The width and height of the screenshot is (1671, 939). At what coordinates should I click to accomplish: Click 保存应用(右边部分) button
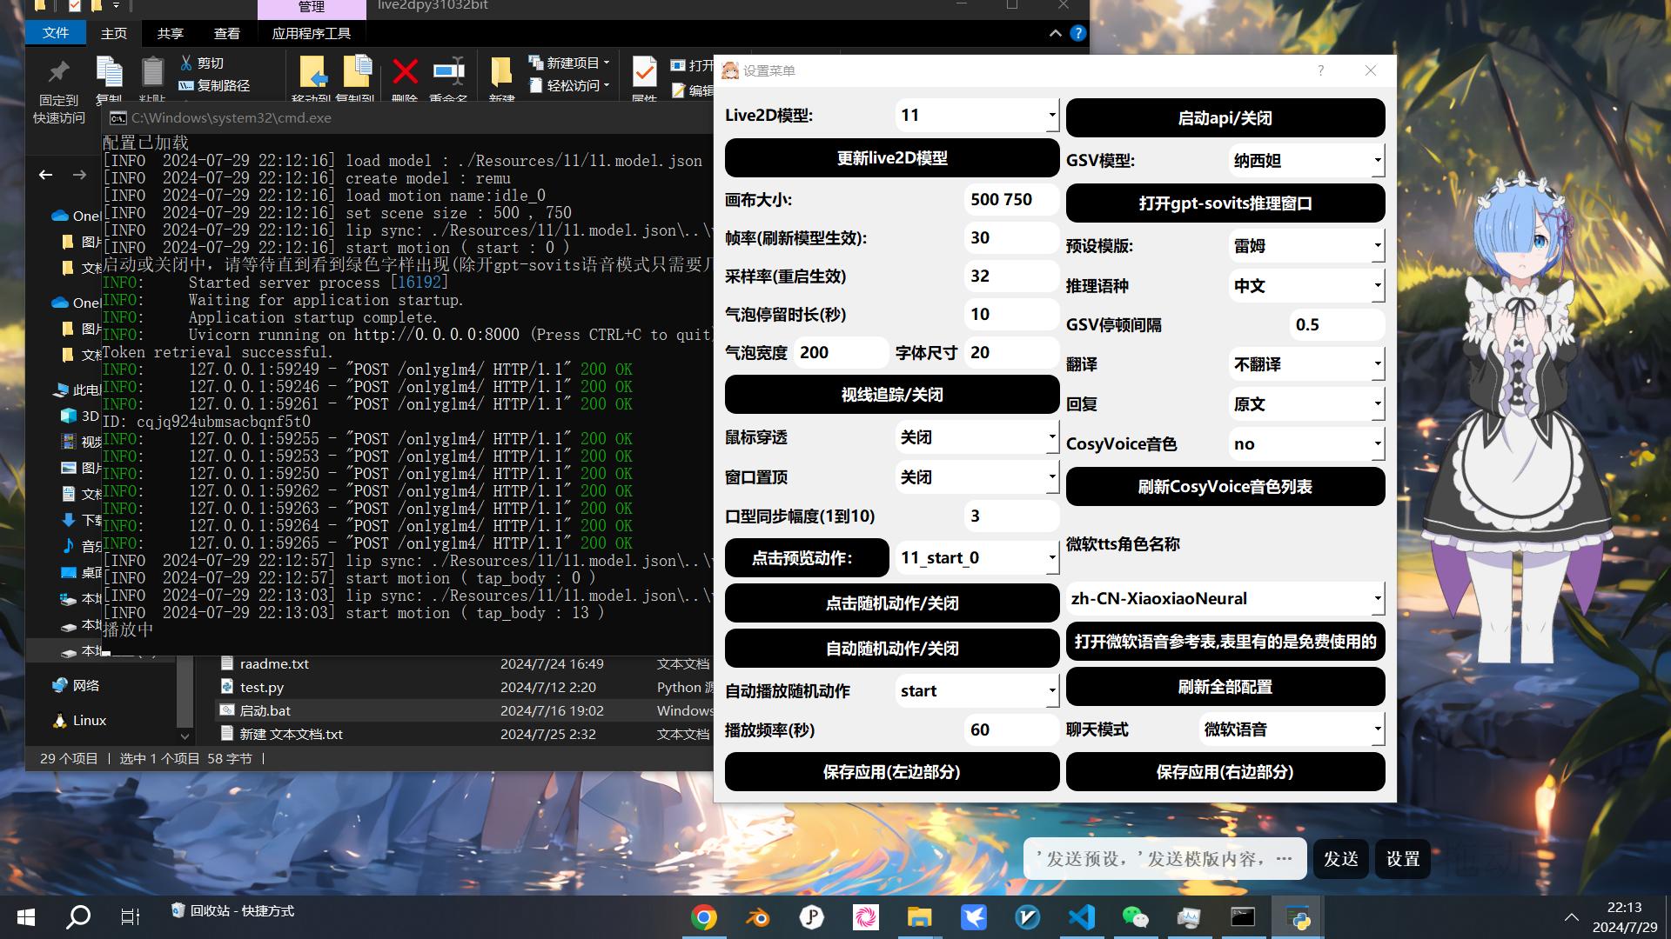click(1225, 772)
